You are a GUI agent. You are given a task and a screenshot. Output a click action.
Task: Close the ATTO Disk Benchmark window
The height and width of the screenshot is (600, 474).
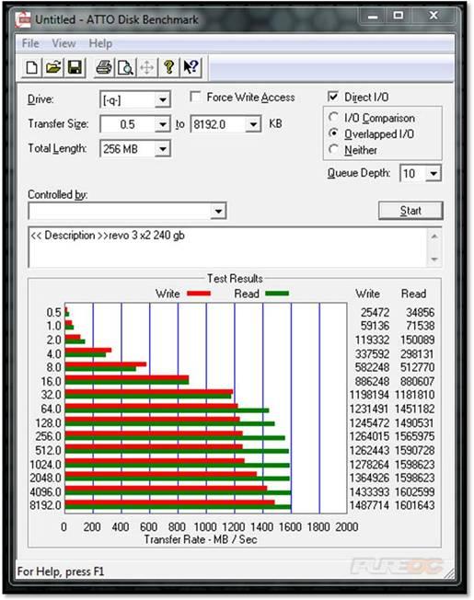(434, 16)
